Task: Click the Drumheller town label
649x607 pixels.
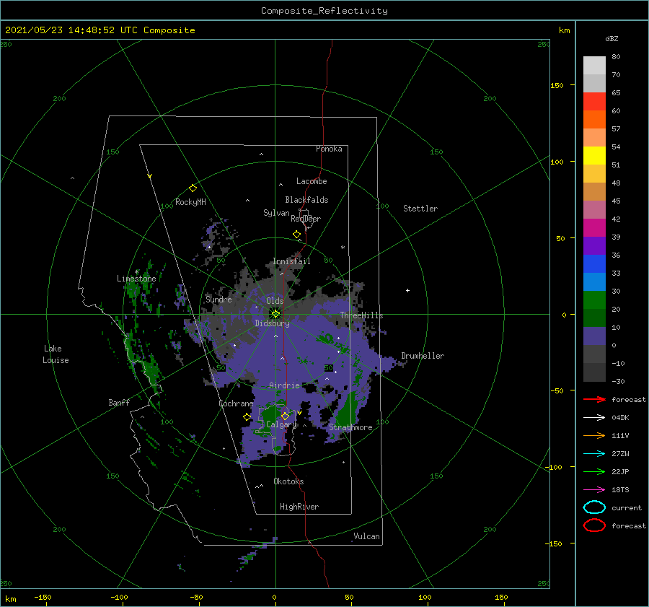Action: click(423, 356)
